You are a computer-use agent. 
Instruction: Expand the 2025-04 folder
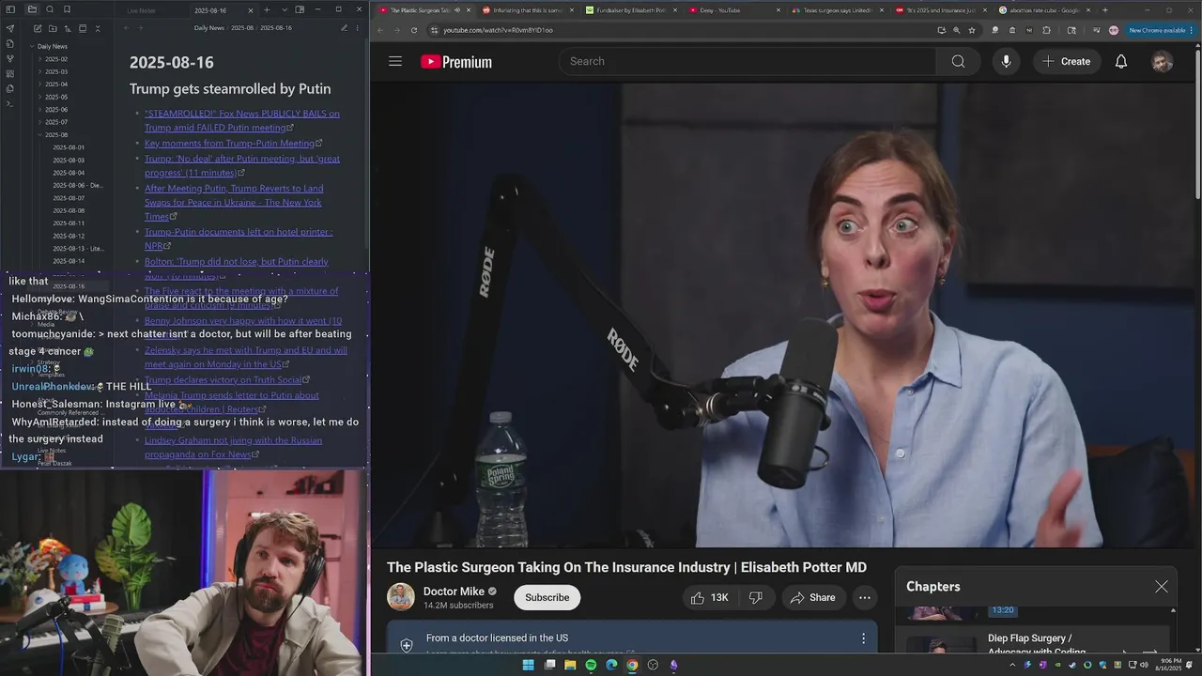coord(56,84)
